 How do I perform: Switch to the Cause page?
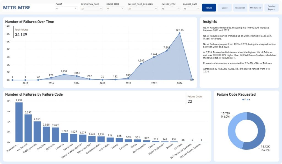pos(224,8)
